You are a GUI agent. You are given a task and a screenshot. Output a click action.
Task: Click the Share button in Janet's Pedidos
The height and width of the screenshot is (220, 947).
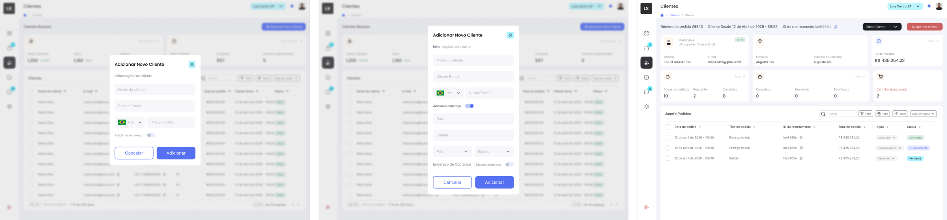(900, 114)
